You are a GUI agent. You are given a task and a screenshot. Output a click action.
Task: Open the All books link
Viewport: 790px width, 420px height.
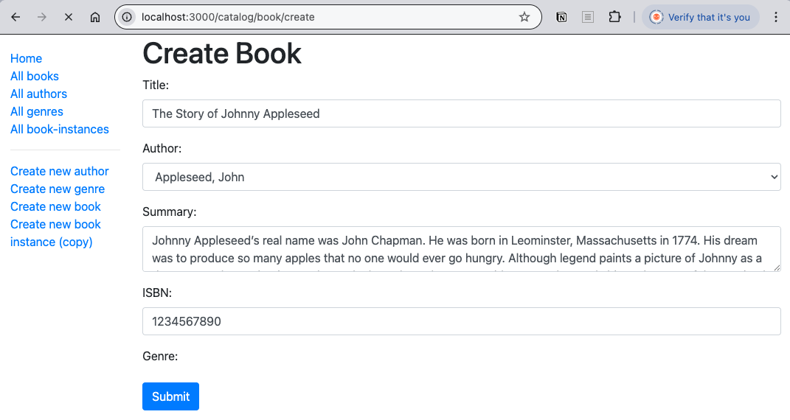35,76
